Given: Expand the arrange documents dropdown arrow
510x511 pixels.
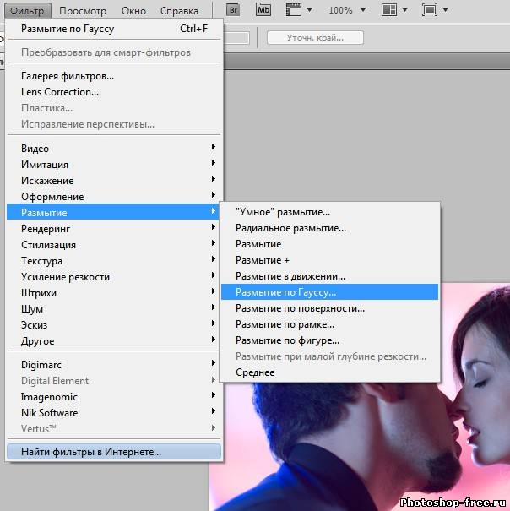Looking at the screenshot, I should [405, 11].
